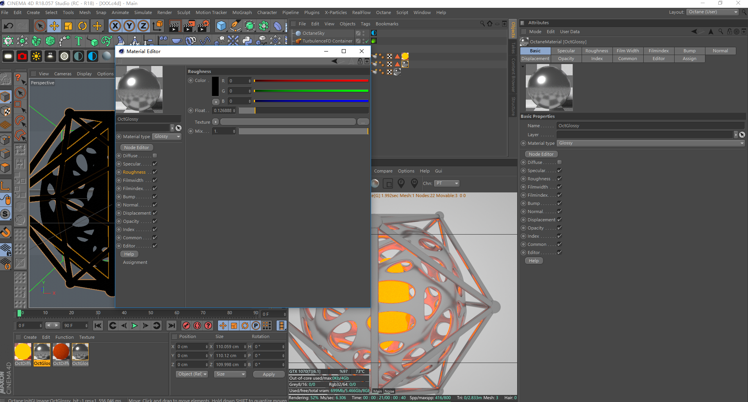748x402 pixels.
Task: Open Material type dropdown in Attributes panel
Action: (651, 143)
